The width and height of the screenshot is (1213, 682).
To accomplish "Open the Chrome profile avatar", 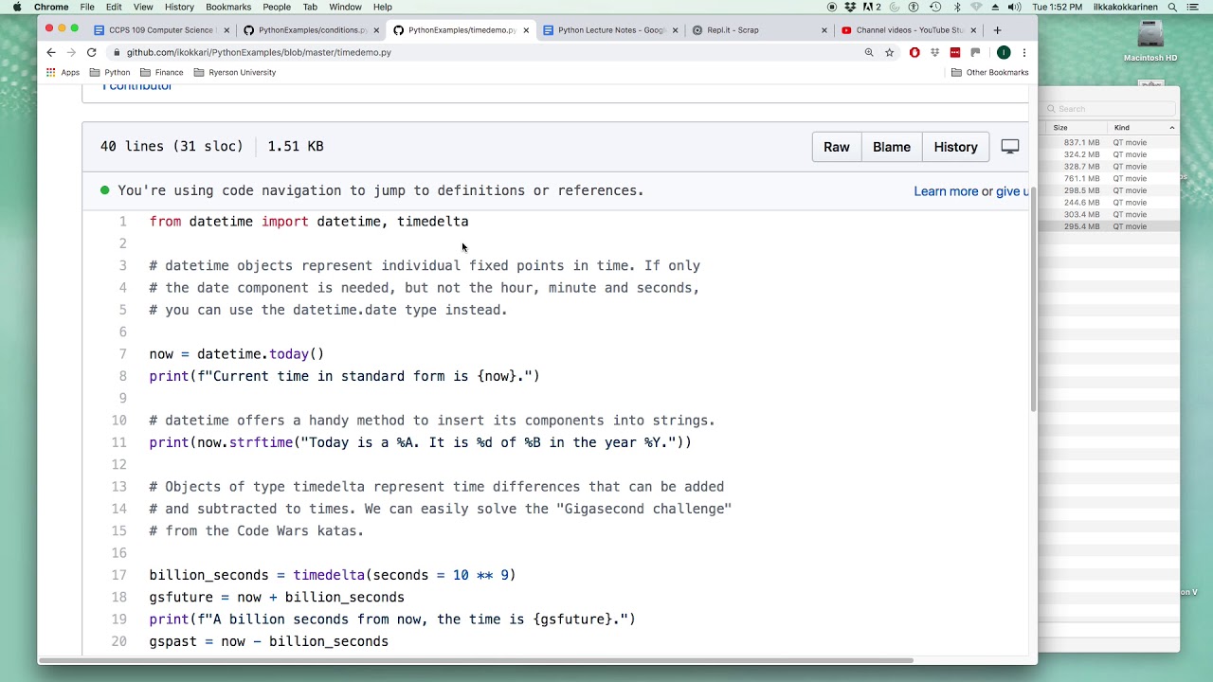I will pyautogui.click(x=1003, y=53).
